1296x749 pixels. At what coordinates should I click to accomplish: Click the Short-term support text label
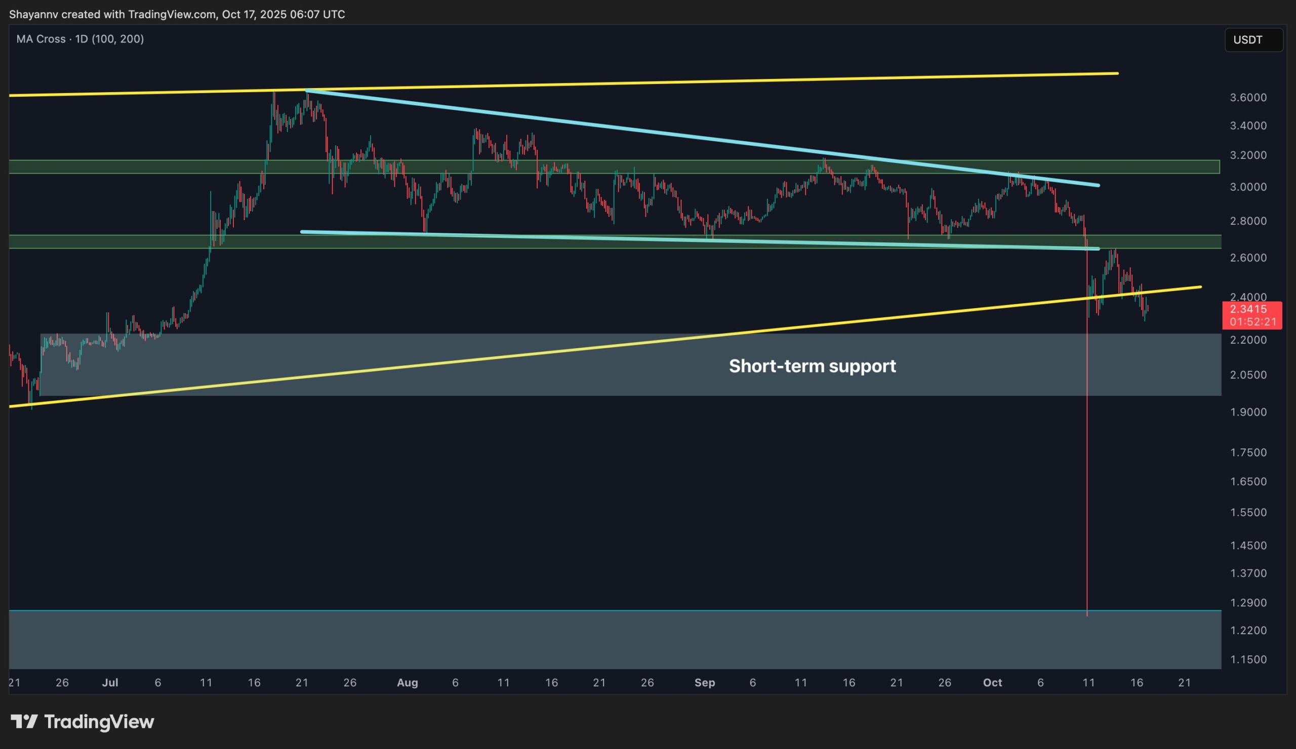pos(812,366)
